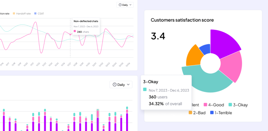
Task: Click the 1-Terrible legend label
Action: (223, 113)
